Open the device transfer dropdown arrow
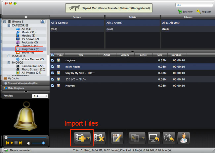Image resolution: width=215 pixels, height=153 pixels. pyautogui.click(x=143, y=138)
